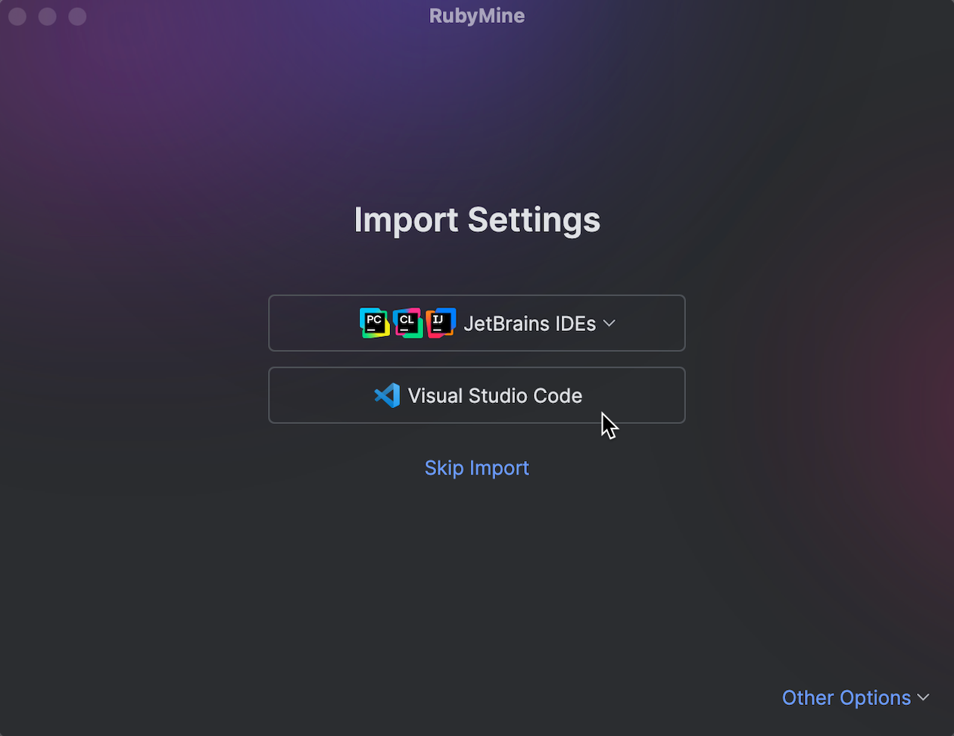Select the Import Settings heading
Image resolution: width=954 pixels, height=736 pixels.
(477, 220)
